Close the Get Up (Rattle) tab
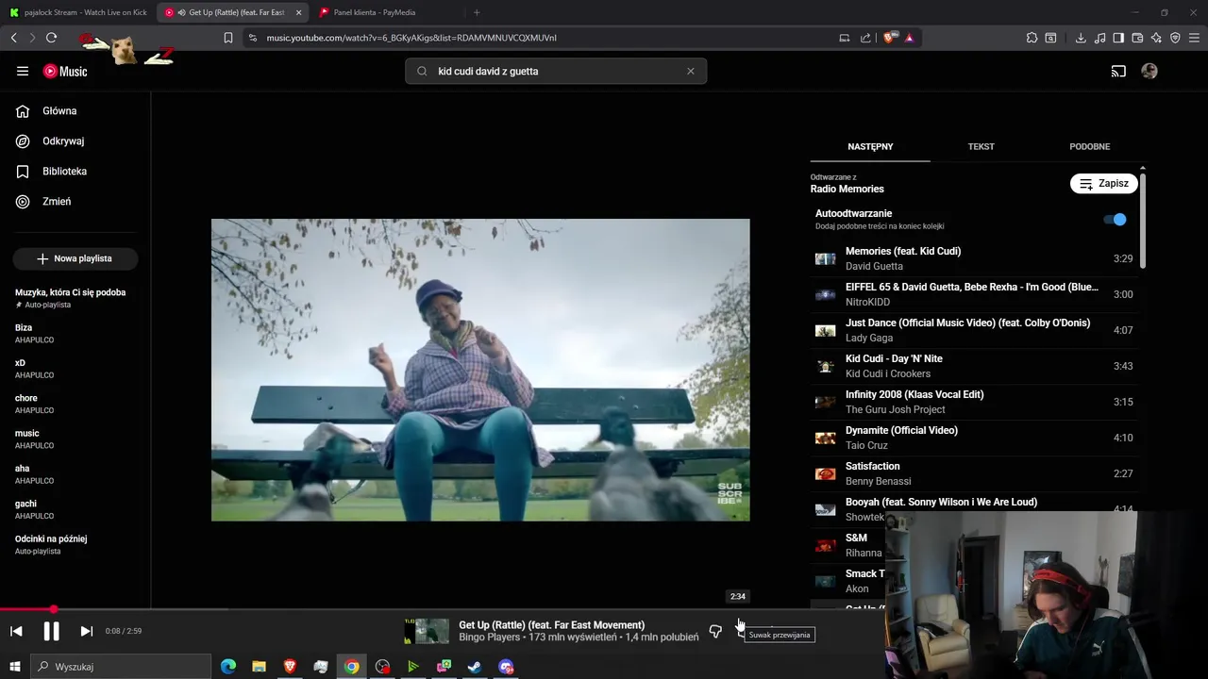 click(299, 12)
